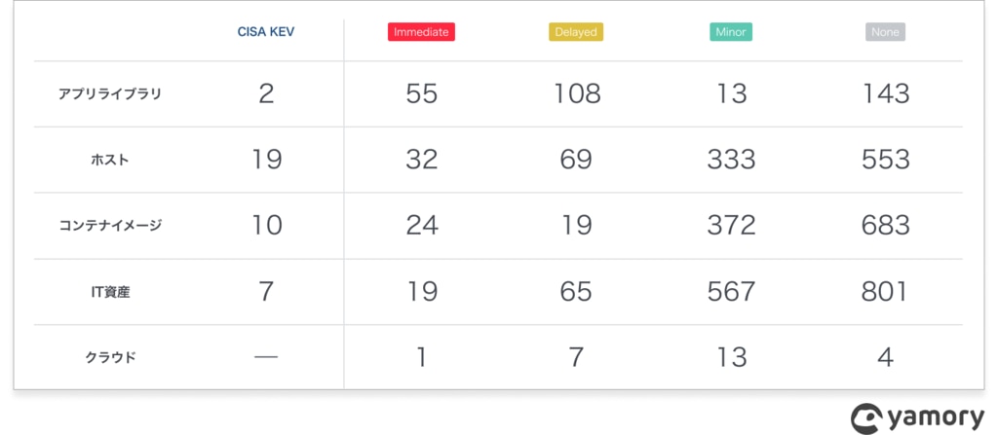Open the アプリライブラリ Immediate count 55

(421, 94)
